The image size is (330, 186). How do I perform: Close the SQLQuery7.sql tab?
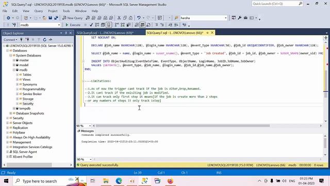[212, 33]
